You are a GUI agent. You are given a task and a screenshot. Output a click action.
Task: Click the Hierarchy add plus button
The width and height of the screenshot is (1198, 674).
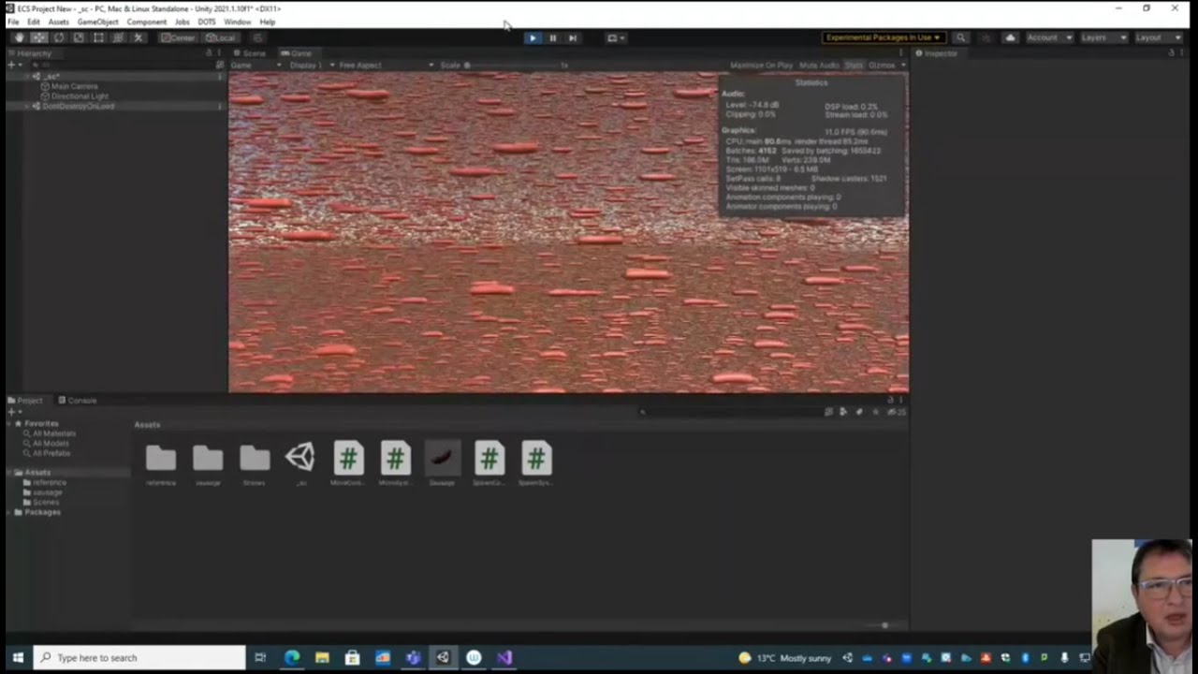[x=13, y=66]
